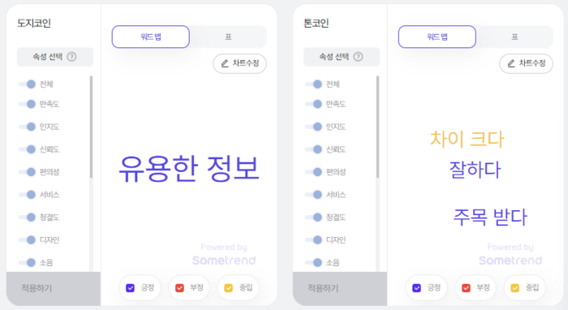Uncheck 부정 checkbox under 톤코인 word map

(466, 288)
